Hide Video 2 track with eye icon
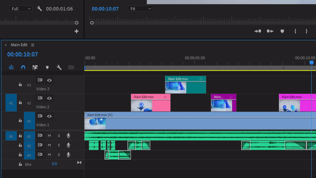316x178 pixels. point(49,98)
